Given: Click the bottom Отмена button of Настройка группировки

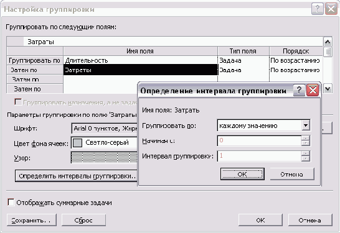Looking at the screenshot, I should point(310,220).
